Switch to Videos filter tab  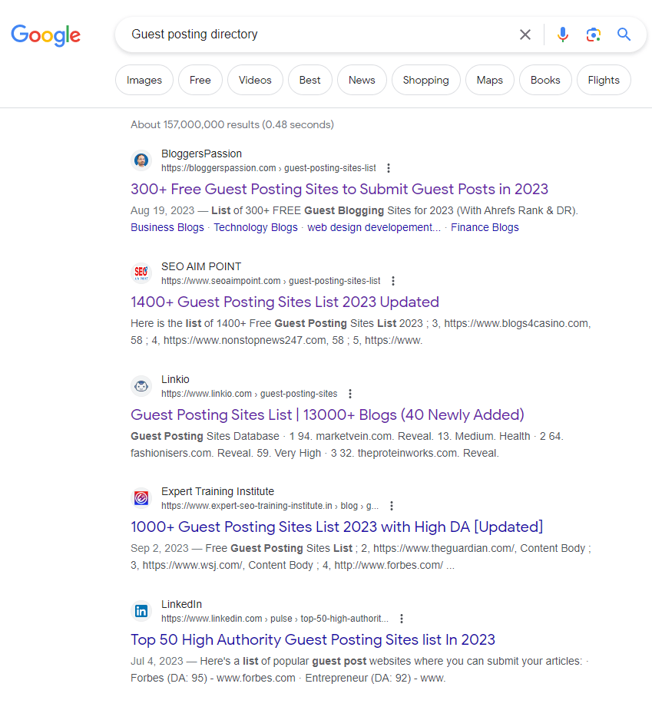255,80
